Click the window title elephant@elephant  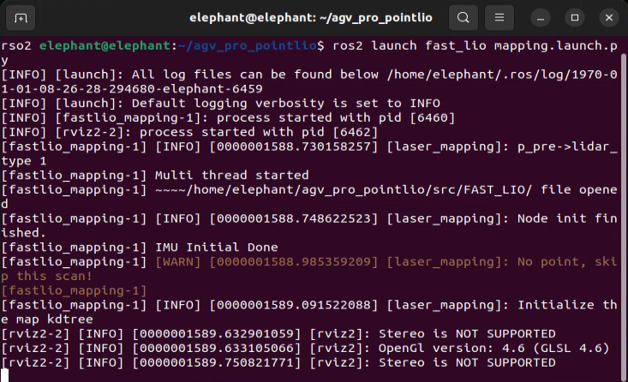310,18
